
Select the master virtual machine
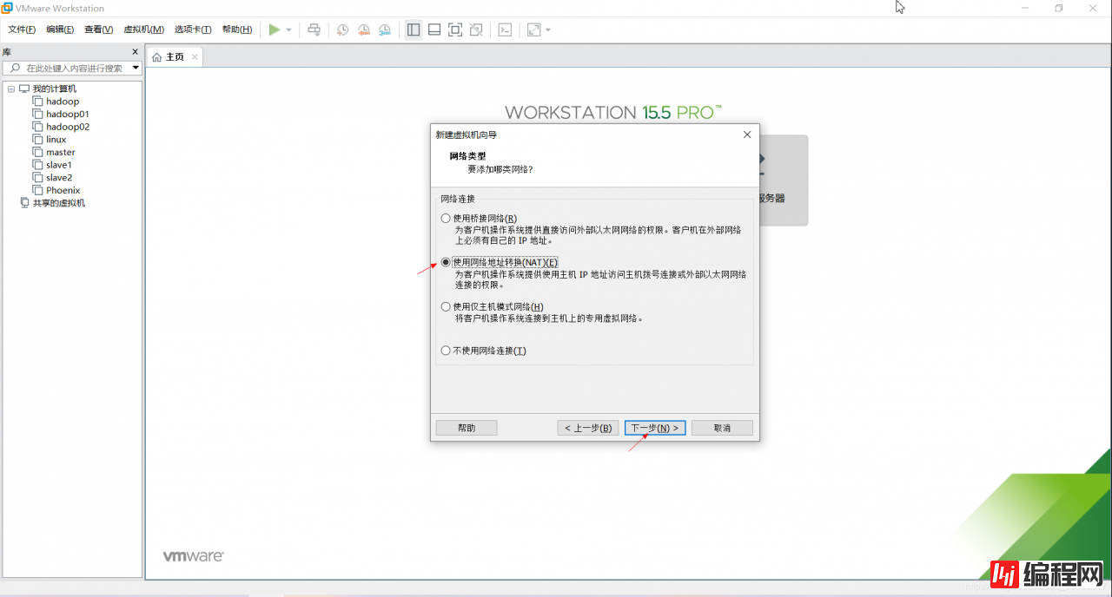61,152
